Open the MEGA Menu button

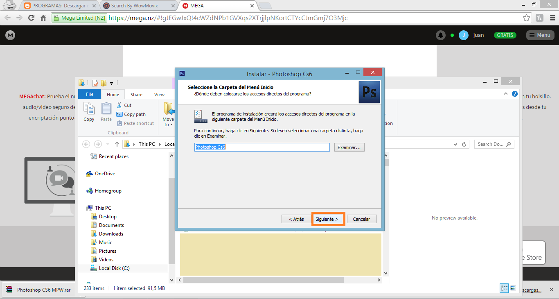(x=540, y=35)
